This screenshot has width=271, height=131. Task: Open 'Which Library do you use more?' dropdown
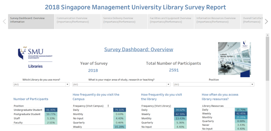(x=41, y=84)
